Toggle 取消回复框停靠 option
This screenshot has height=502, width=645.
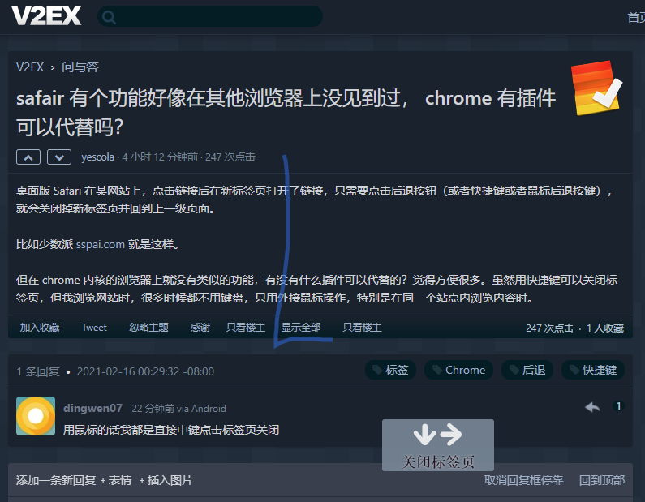point(523,480)
